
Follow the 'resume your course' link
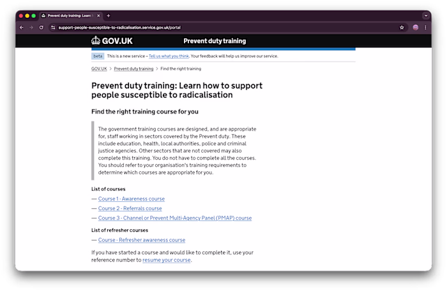click(x=167, y=260)
